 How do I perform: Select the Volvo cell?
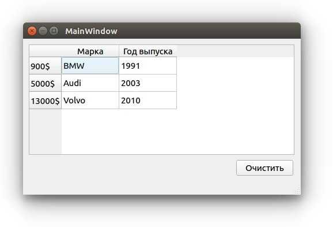90,101
